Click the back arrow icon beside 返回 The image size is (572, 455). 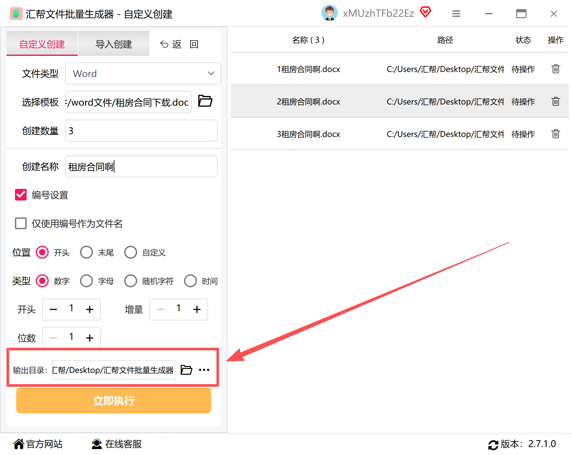[x=164, y=44]
